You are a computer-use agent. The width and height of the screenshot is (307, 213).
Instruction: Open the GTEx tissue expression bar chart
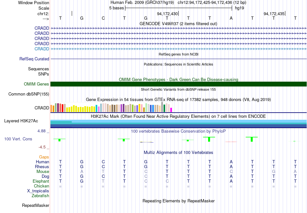point(111,107)
